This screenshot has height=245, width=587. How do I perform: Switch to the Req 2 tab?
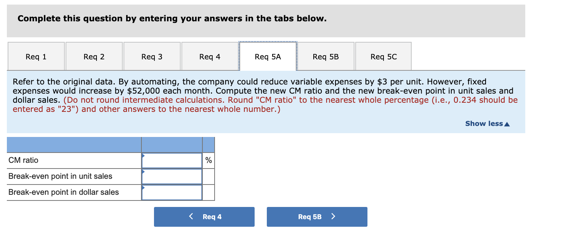click(x=94, y=56)
